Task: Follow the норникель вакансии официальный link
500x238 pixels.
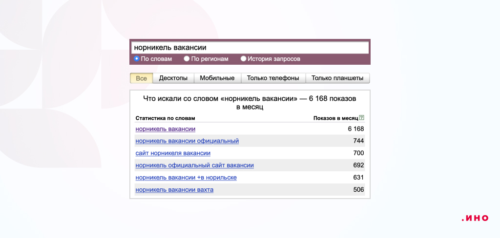Action: [187, 141]
